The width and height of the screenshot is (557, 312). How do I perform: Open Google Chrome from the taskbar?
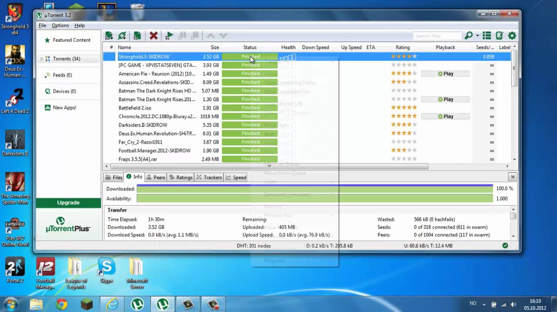click(61, 304)
